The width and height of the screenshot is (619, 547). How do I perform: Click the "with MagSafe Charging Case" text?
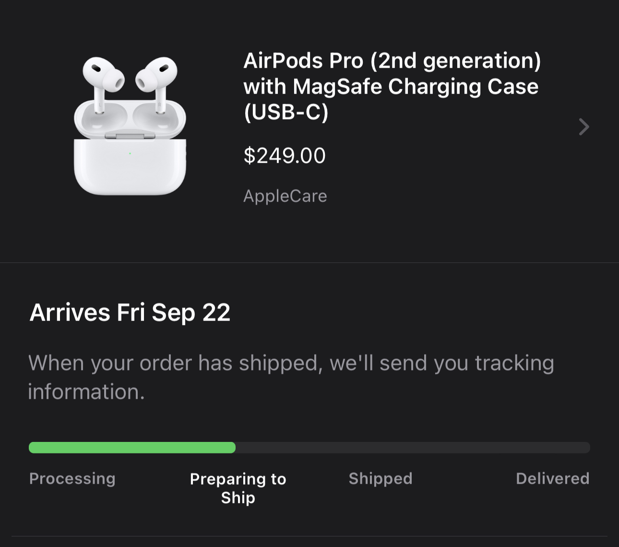coord(391,87)
